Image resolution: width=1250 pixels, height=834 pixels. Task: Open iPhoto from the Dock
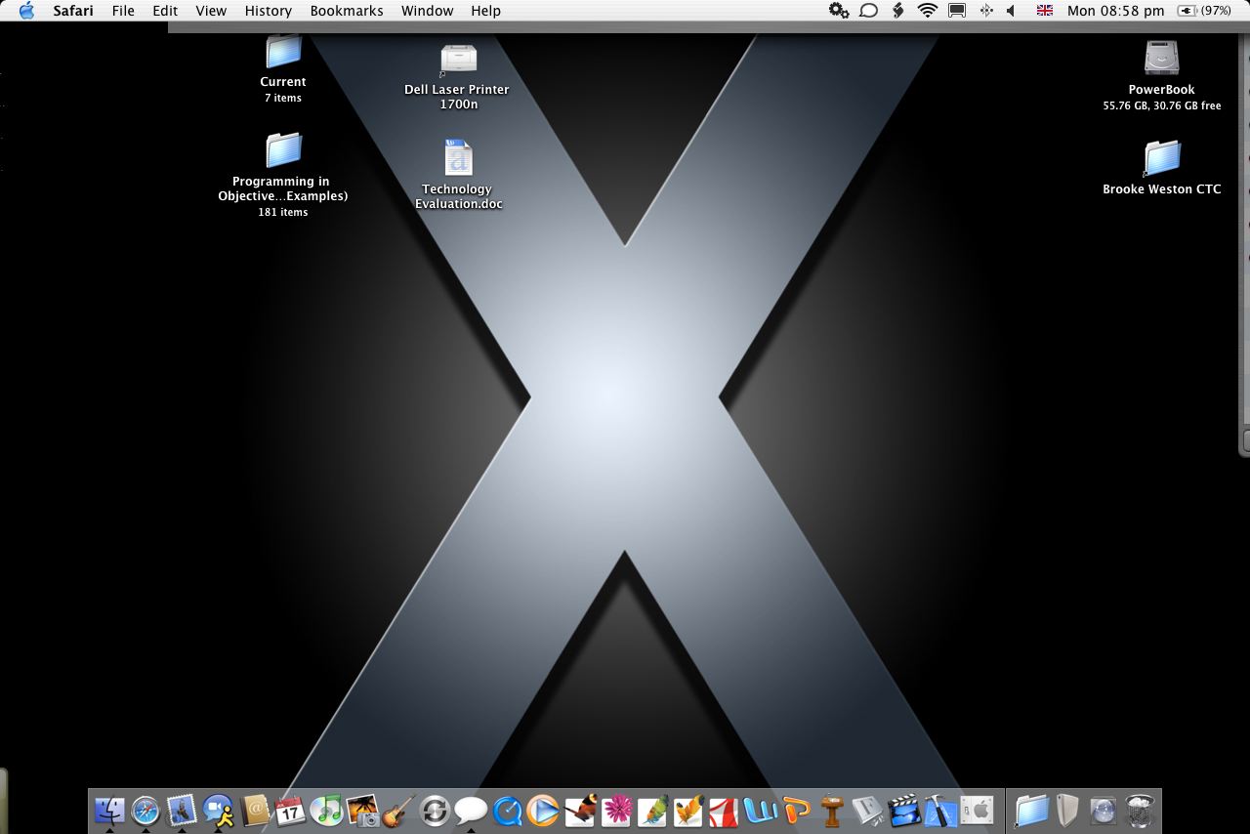[362, 811]
